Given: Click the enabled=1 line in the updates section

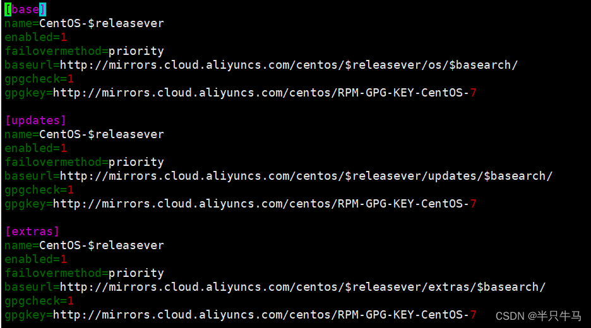Looking at the screenshot, I should point(35,148).
